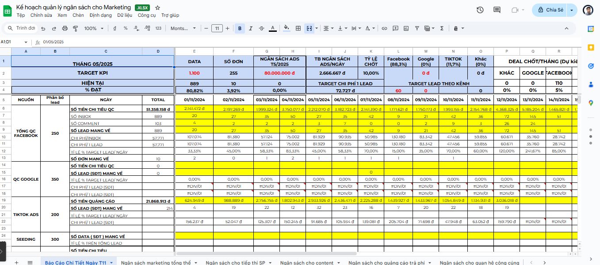This screenshot has width=600, height=265.
Task: Click the functions sigma icon
Action: pyautogui.click(x=442, y=28)
